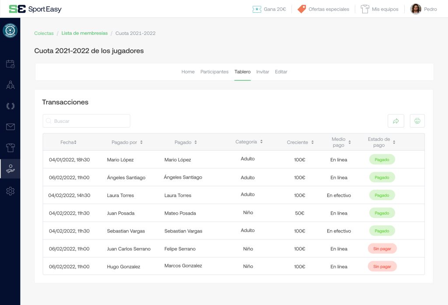Open Pedro's profile avatar
Screen dimensions: 448x305
(x=416, y=9)
